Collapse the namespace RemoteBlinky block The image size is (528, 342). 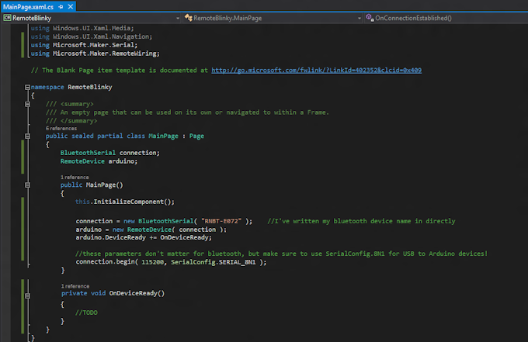[x=27, y=88]
